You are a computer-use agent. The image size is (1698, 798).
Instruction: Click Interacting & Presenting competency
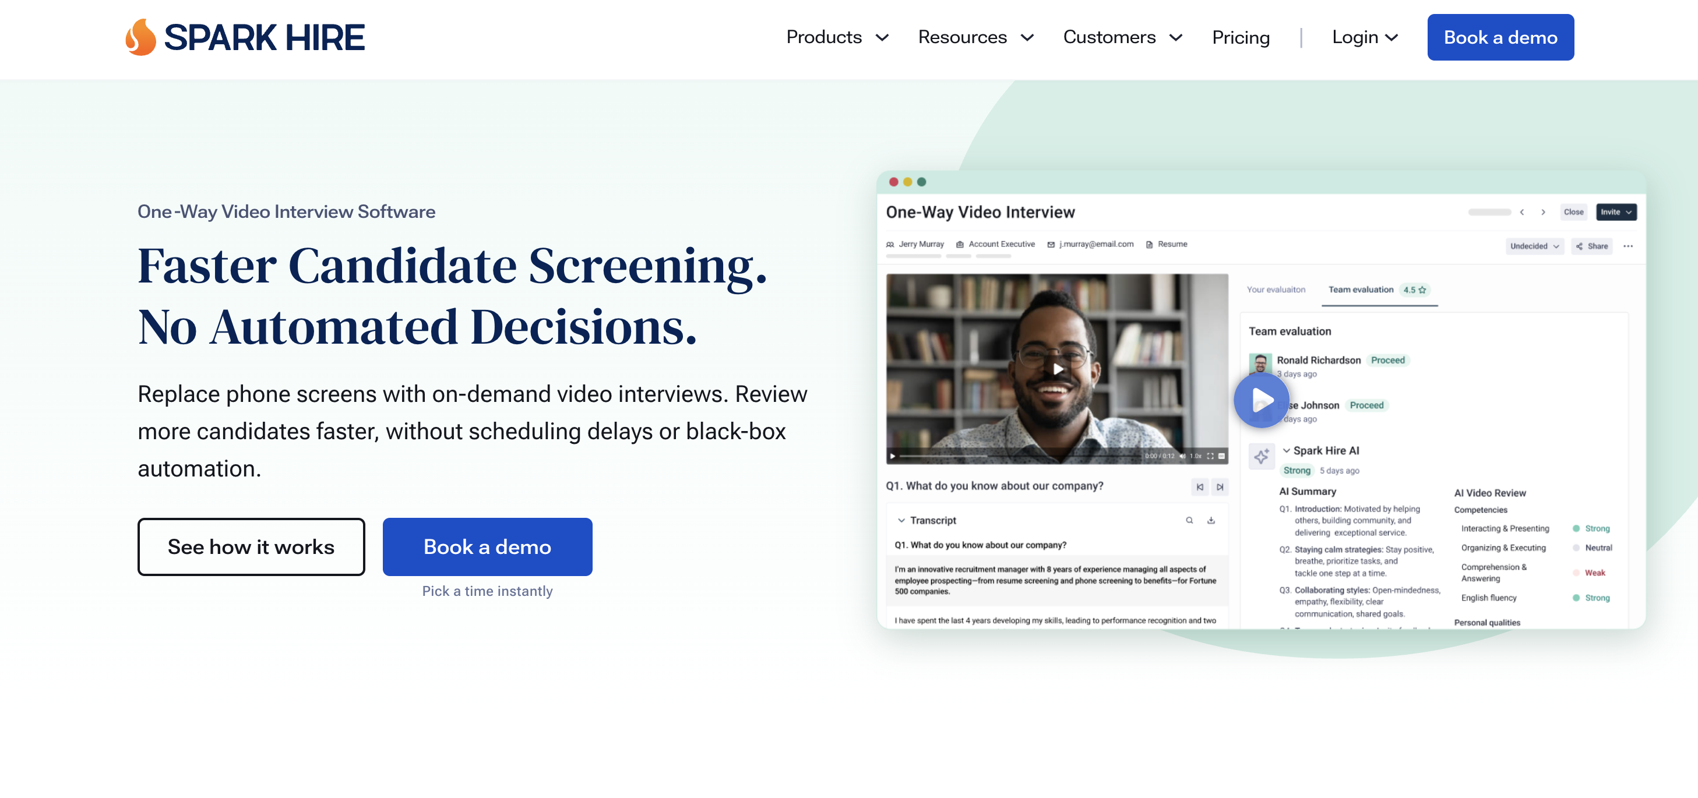[x=1505, y=529]
